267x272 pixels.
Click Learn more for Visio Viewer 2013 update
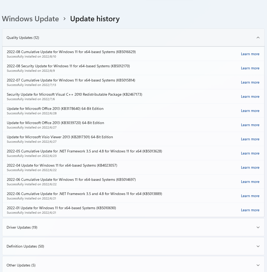[250, 139]
